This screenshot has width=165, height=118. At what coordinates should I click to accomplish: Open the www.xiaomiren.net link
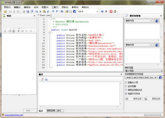(x=14, y=115)
